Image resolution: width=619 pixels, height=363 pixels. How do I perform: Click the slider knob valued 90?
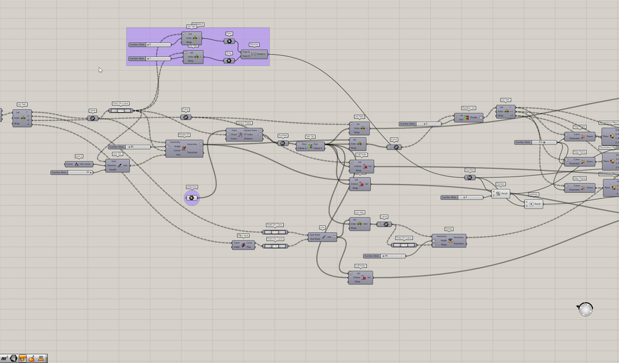(x=129, y=147)
